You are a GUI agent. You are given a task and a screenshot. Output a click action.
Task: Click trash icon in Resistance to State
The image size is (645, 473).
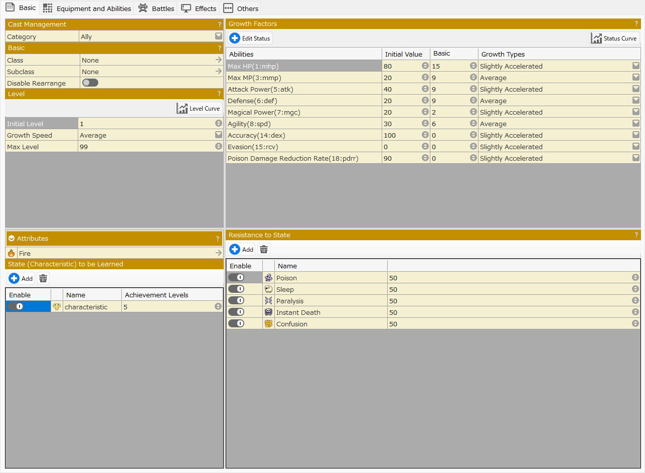point(264,249)
